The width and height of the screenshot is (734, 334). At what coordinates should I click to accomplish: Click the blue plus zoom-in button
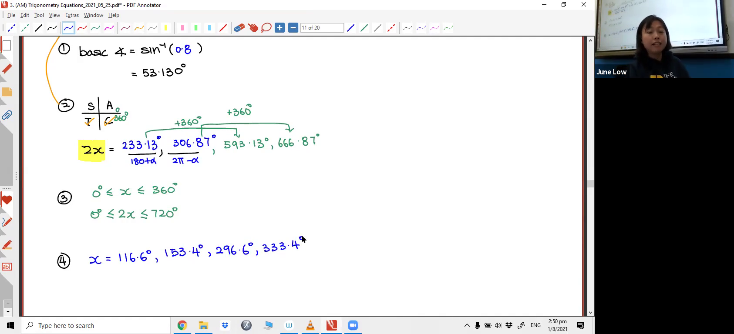[279, 28]
